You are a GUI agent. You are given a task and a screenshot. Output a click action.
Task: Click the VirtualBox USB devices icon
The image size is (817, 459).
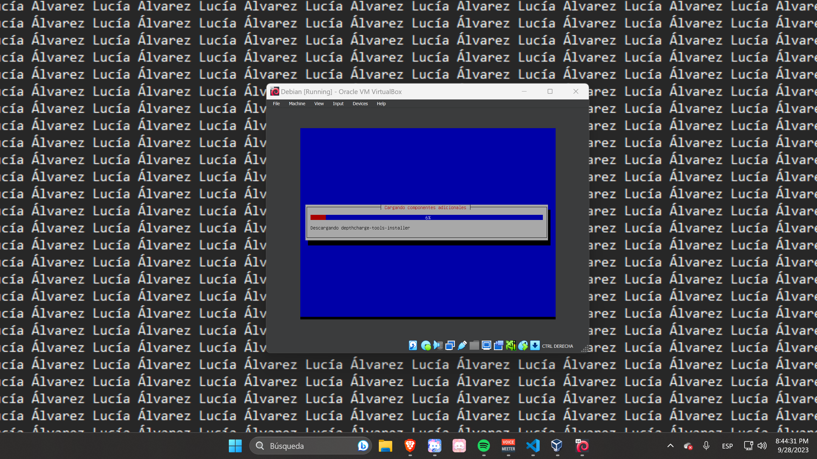462,346
